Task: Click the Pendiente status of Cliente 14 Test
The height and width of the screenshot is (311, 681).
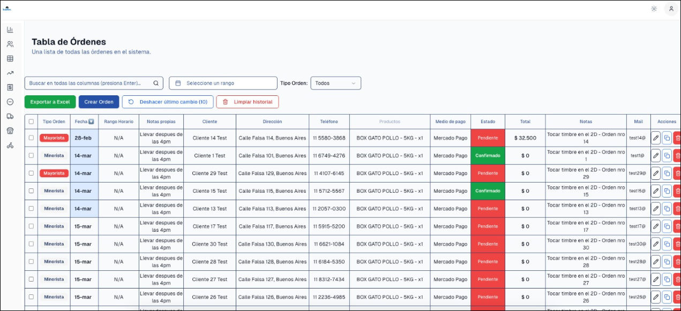Action: tap(488, 138)
